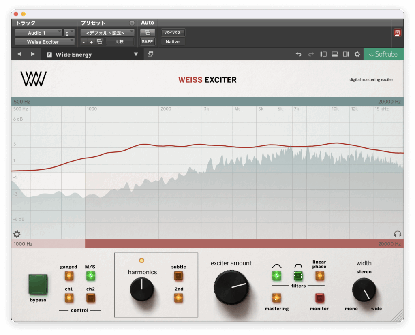This screenshot has height=335, width=415.
Task: Go to the previous Softube preset
Action: tap(19, 54)
